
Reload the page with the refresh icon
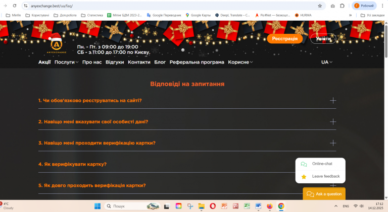15,6
